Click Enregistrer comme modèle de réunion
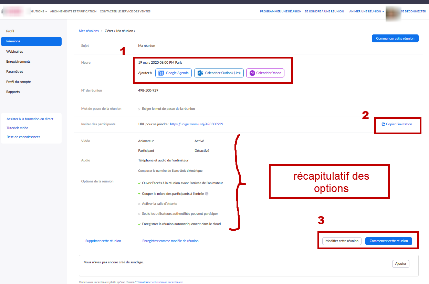This screenshot has width=429, height=284. point(170,241)
